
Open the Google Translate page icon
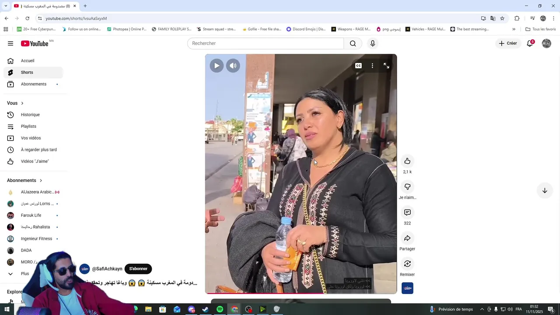(x=493, y=18)
